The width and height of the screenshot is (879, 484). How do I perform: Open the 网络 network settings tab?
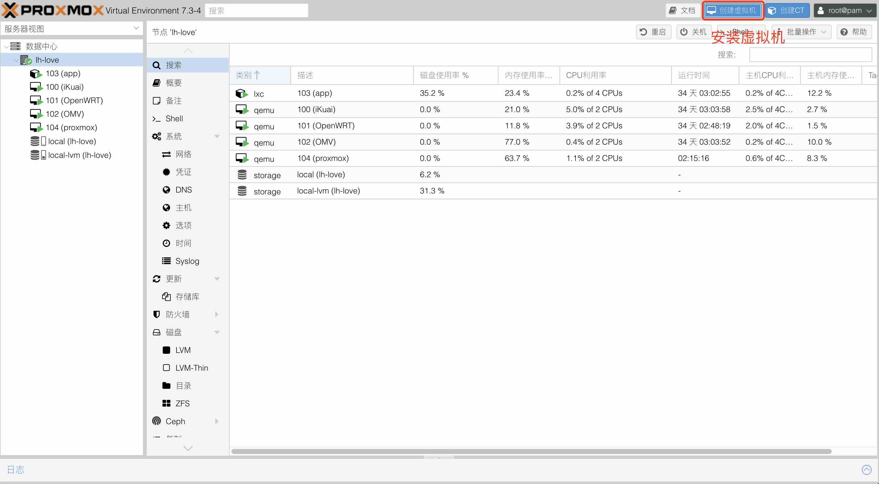(183, 154)
